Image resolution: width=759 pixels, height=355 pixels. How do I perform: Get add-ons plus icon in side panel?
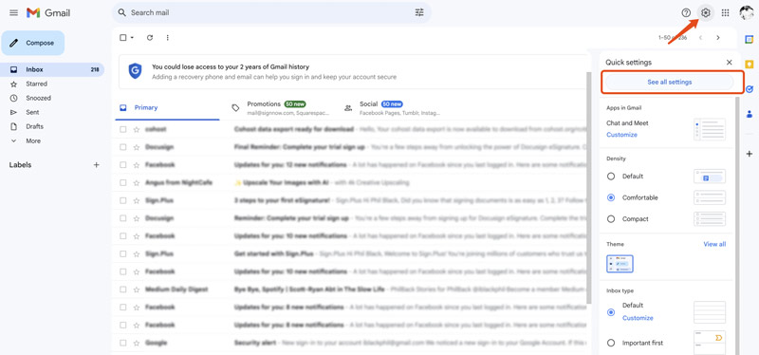coord(750,154)
